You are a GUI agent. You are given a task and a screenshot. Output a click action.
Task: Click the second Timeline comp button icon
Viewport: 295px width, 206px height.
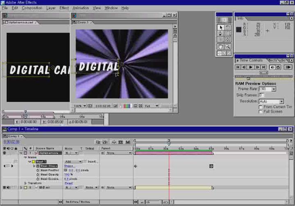[104, 142]
